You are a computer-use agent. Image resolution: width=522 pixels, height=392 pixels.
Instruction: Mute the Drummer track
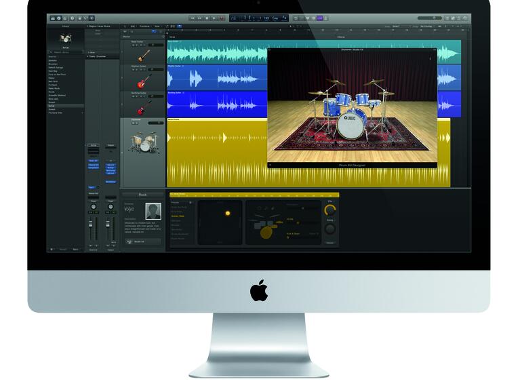(134, 123)
